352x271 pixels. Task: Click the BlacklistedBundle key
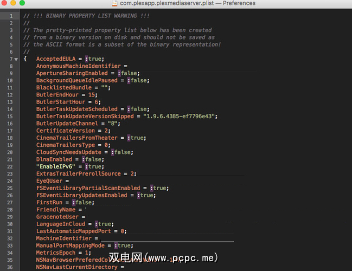click(x=64, y=87)
